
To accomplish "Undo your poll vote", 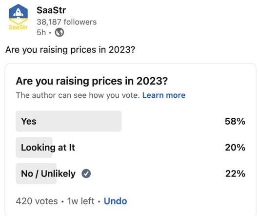I will click(115, 201).
